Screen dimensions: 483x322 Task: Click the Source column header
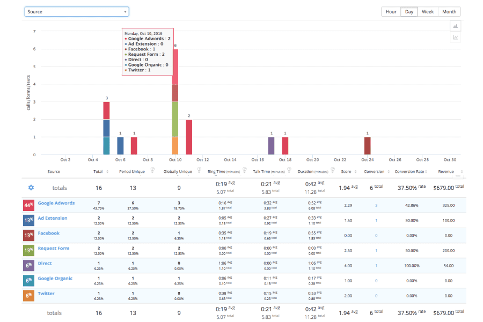(x=54, y=172)
